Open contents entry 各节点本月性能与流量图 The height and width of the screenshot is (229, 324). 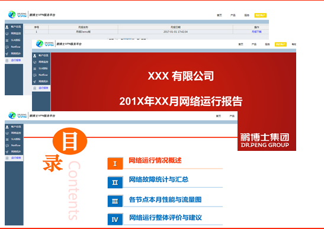(x=165, y=199)
